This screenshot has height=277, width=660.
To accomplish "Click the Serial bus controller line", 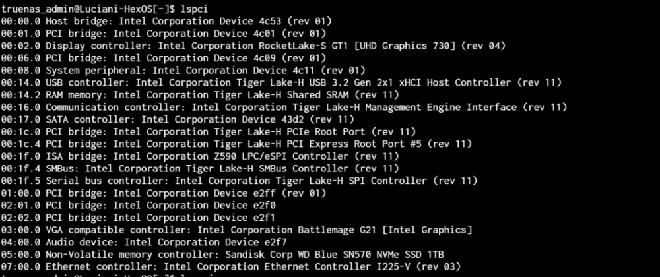I will (239, 181).
